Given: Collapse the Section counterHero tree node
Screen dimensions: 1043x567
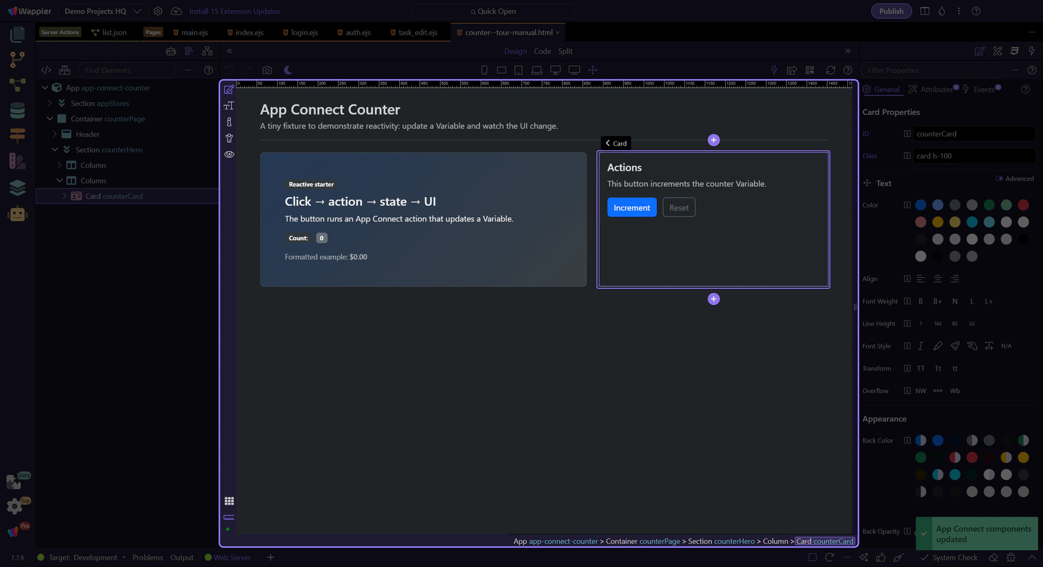Looking at the screenshot, I should 55,150.
